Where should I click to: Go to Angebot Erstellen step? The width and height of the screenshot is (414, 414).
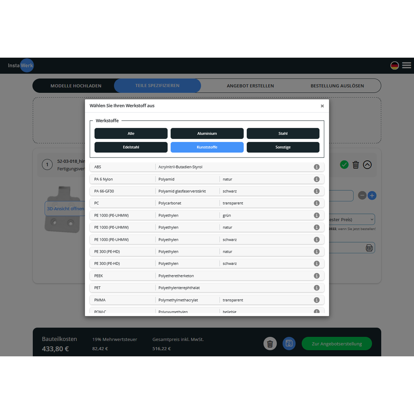coord(250,86)
